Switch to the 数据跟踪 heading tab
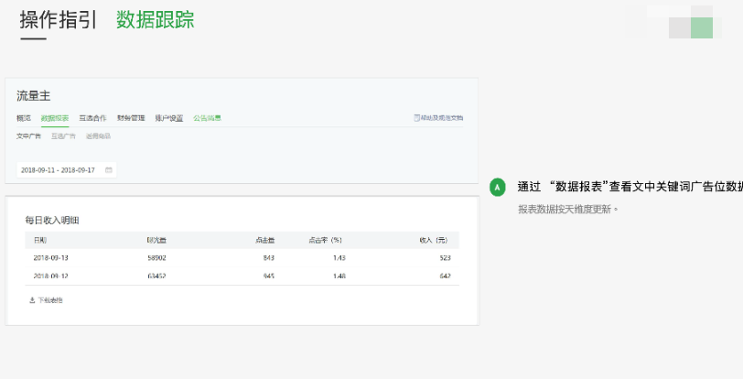The width and height of the screenshot is (743, 379). [x=155, y=20]
